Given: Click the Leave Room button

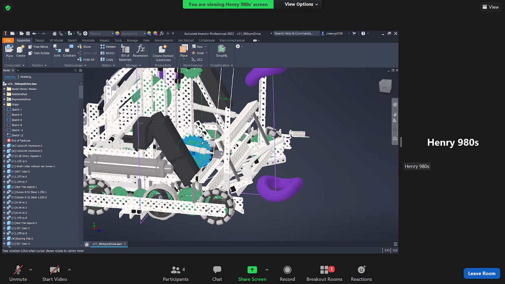Looking at the screenshot, I should pos(481,273).
